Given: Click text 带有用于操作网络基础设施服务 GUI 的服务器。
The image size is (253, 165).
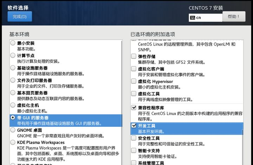Looking at the screenshot, I should coord(59,123).
